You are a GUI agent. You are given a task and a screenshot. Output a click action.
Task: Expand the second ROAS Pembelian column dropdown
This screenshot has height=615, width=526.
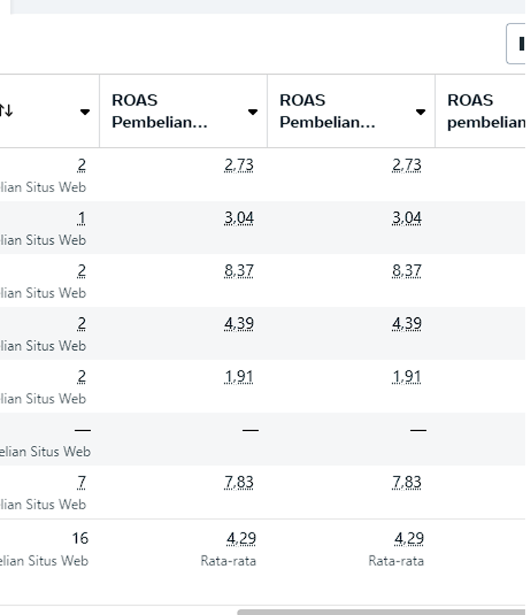click(420, 111)
